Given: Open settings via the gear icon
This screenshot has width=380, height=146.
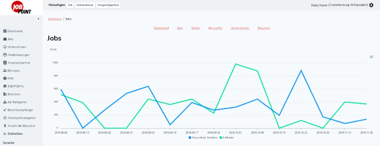Looking at the screenshot, I should [x=372, y=5].
